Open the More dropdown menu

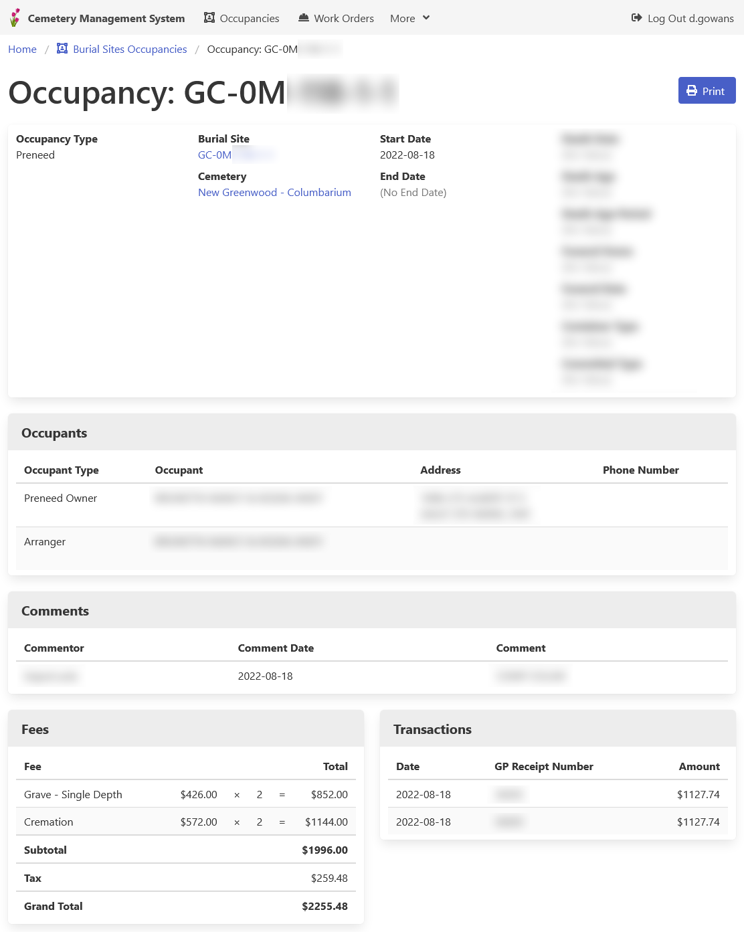point(409,18)
